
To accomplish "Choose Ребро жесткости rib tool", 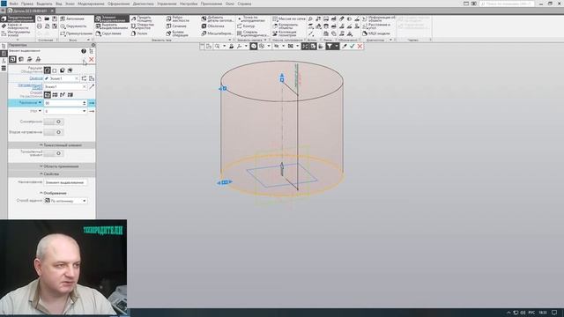I will pos(177,18).
